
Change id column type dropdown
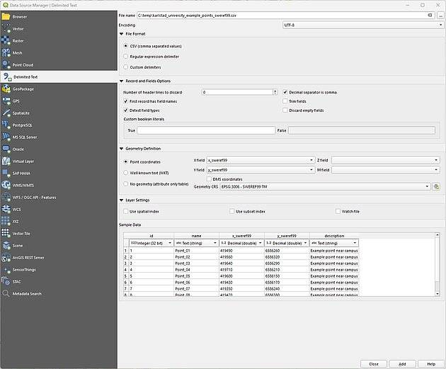point(151,243)
